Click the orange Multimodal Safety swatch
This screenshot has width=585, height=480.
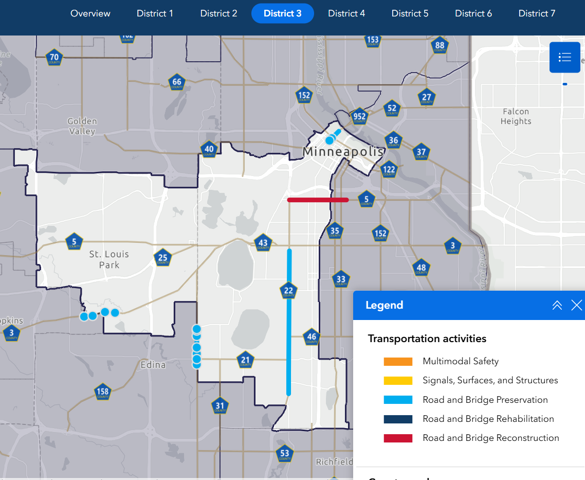[x=398, y=362]
